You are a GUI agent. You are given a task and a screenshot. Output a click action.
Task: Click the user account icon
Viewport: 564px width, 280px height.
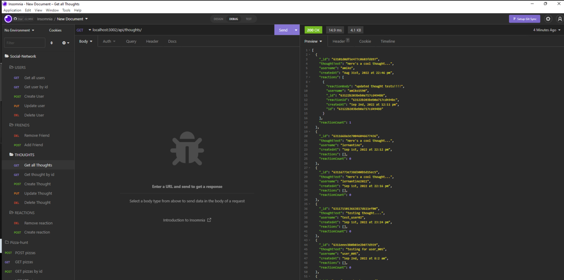[560, 19]
